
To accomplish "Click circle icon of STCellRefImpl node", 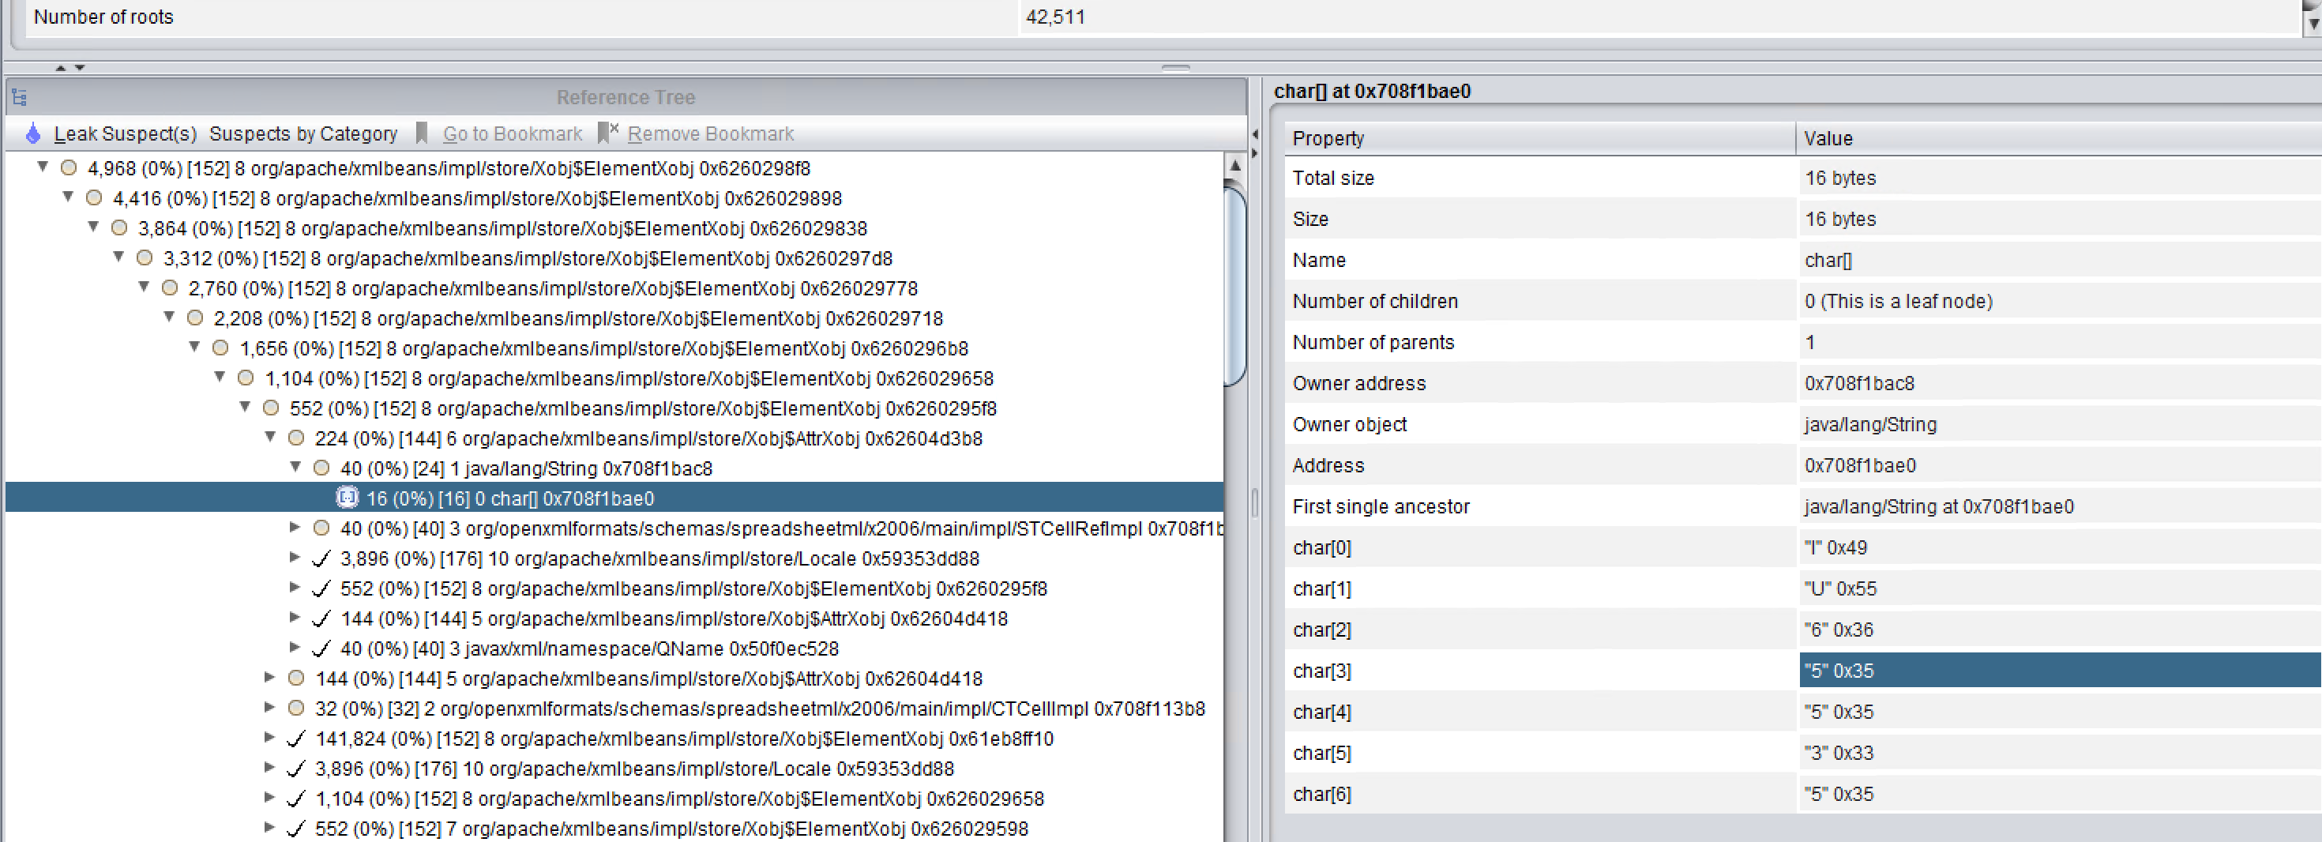I will (x=321, y=528).
